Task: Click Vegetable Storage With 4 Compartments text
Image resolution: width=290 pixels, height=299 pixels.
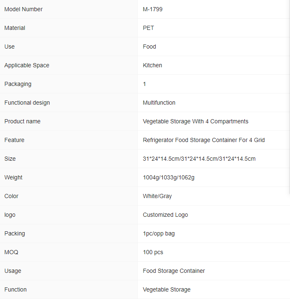Action: click(195, 121)
